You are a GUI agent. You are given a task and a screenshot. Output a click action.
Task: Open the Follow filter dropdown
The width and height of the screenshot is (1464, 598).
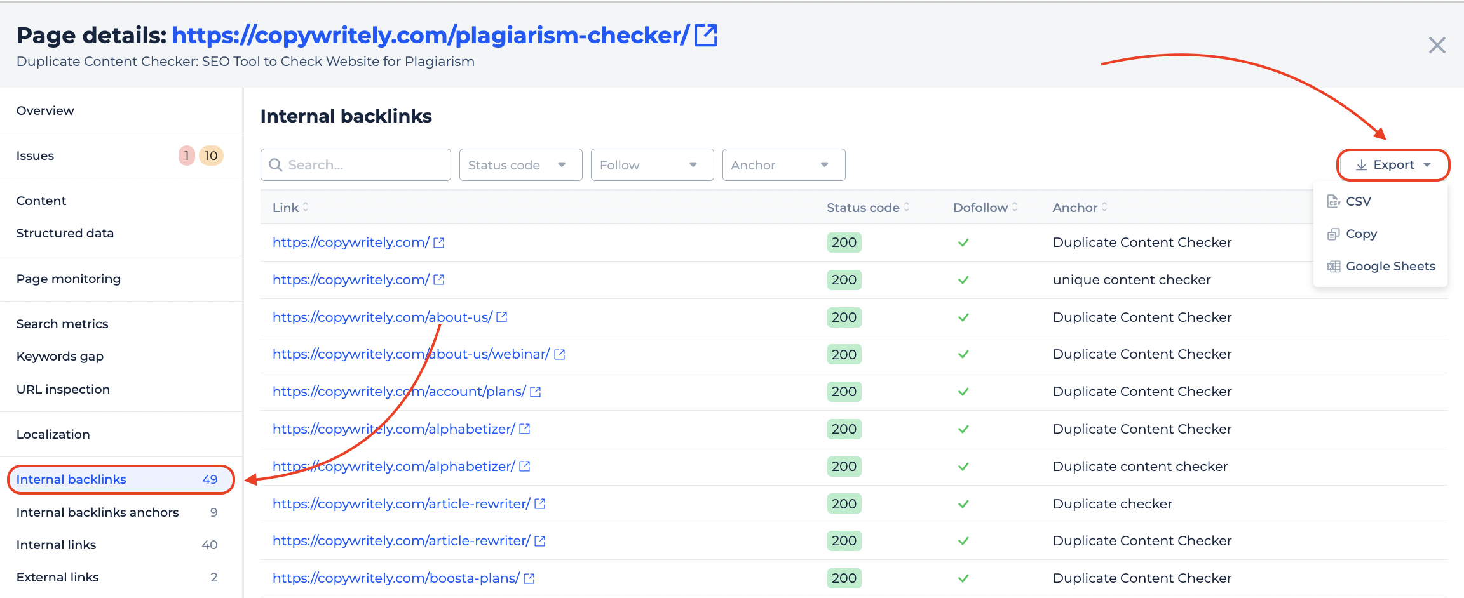[x=652, y=165]
